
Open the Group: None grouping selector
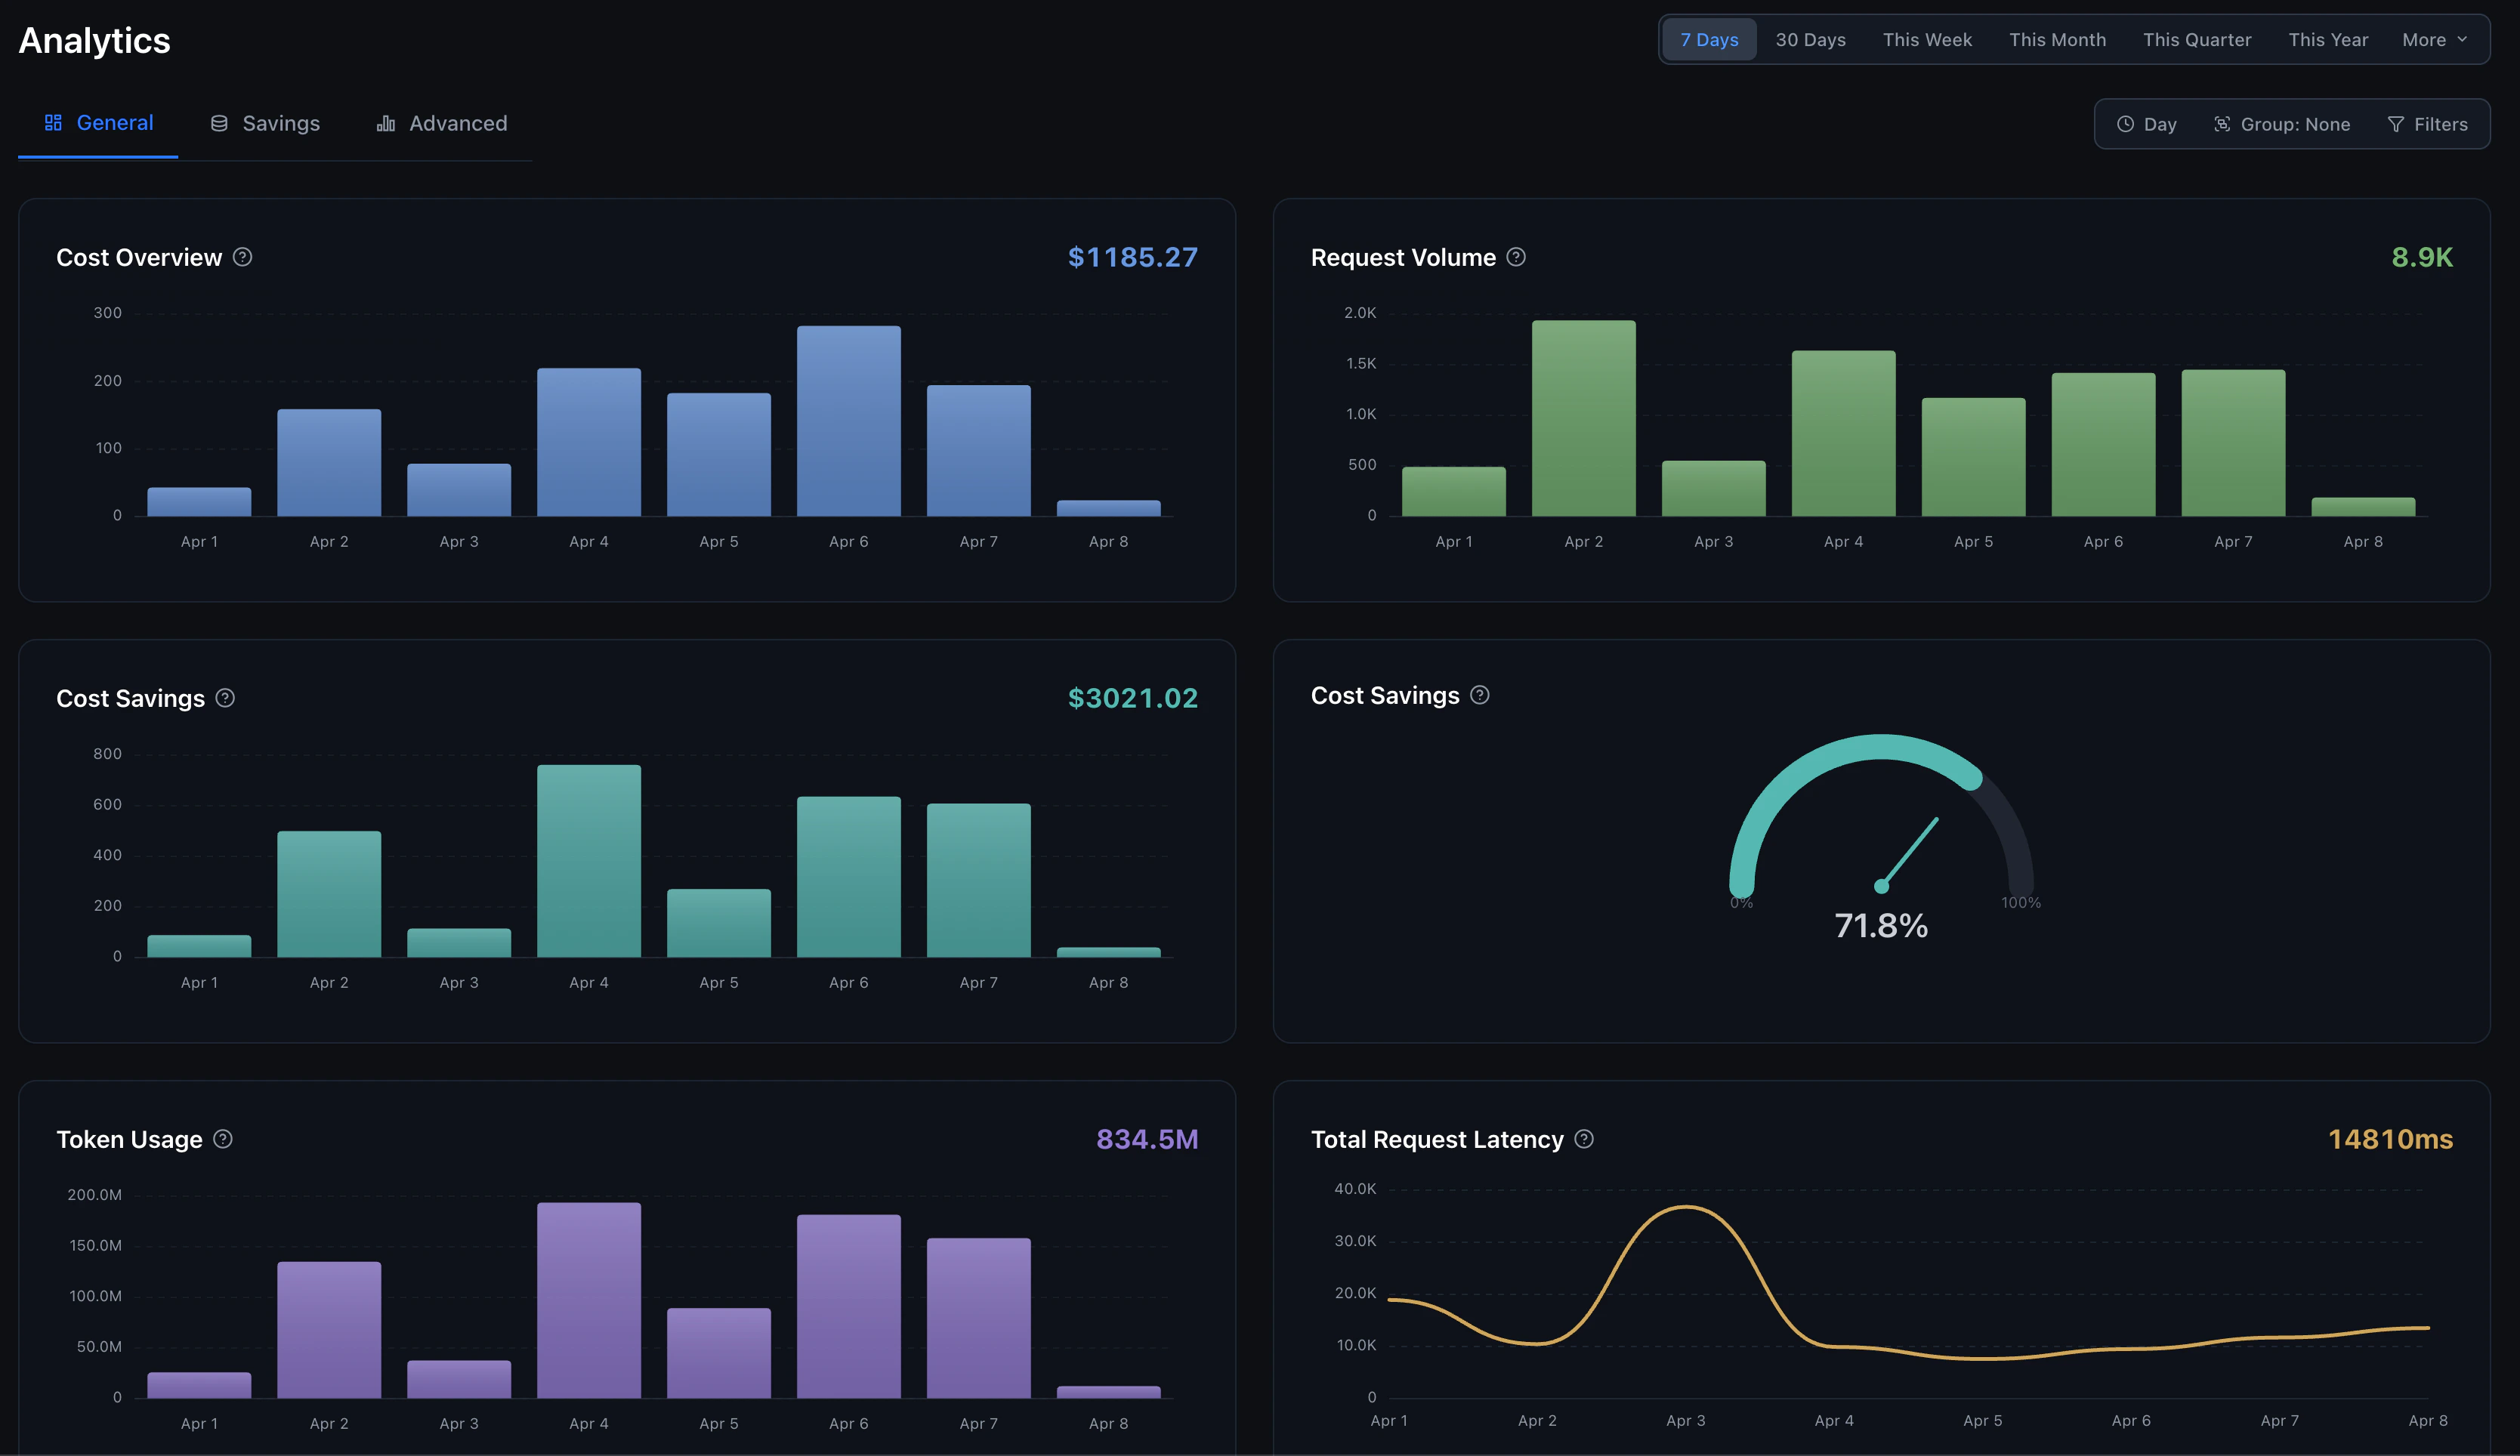[2283, 123]
